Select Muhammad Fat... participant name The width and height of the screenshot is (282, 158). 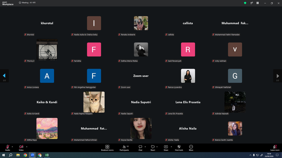coord(94,129)
